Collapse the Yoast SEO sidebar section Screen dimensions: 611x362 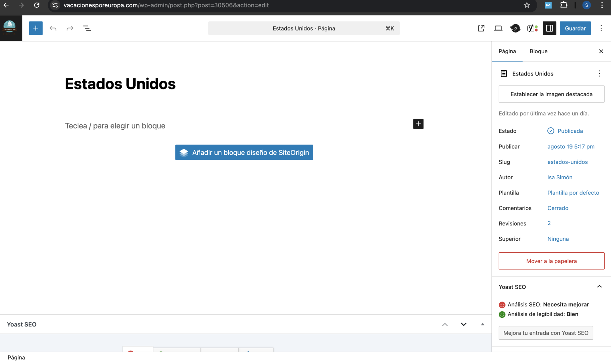pyautogui.click(x=599, y=287)
